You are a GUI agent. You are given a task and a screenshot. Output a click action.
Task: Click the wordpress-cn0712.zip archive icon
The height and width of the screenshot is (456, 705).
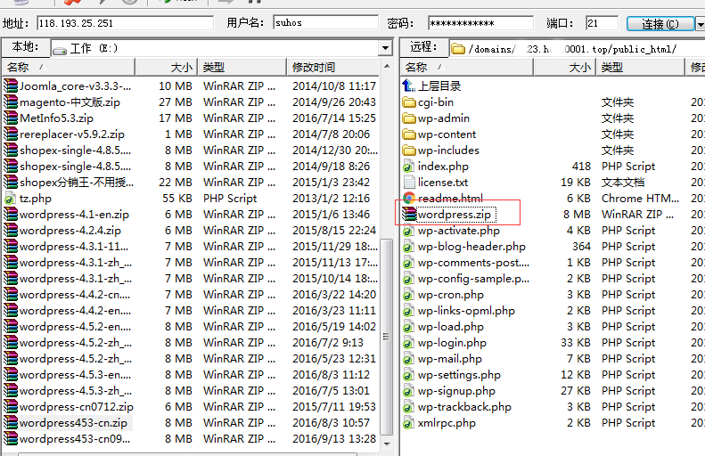point(11,407)
